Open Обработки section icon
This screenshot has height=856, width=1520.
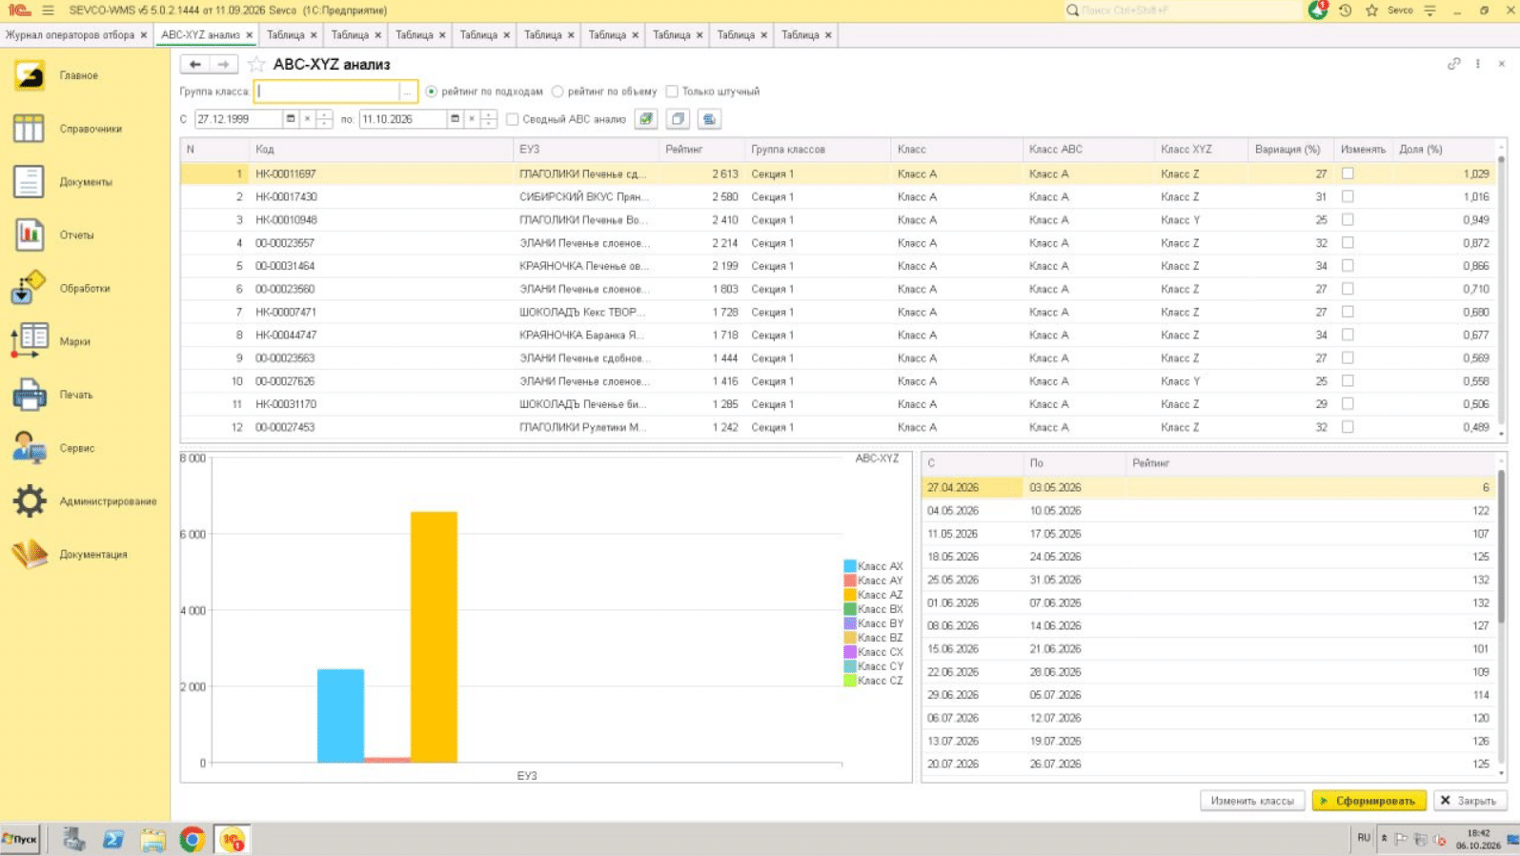(29, 288)
